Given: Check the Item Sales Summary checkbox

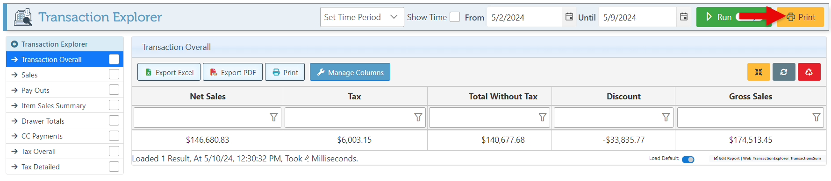Looking at the screenshot, I should pyautogui.click(x=114, y=105).
